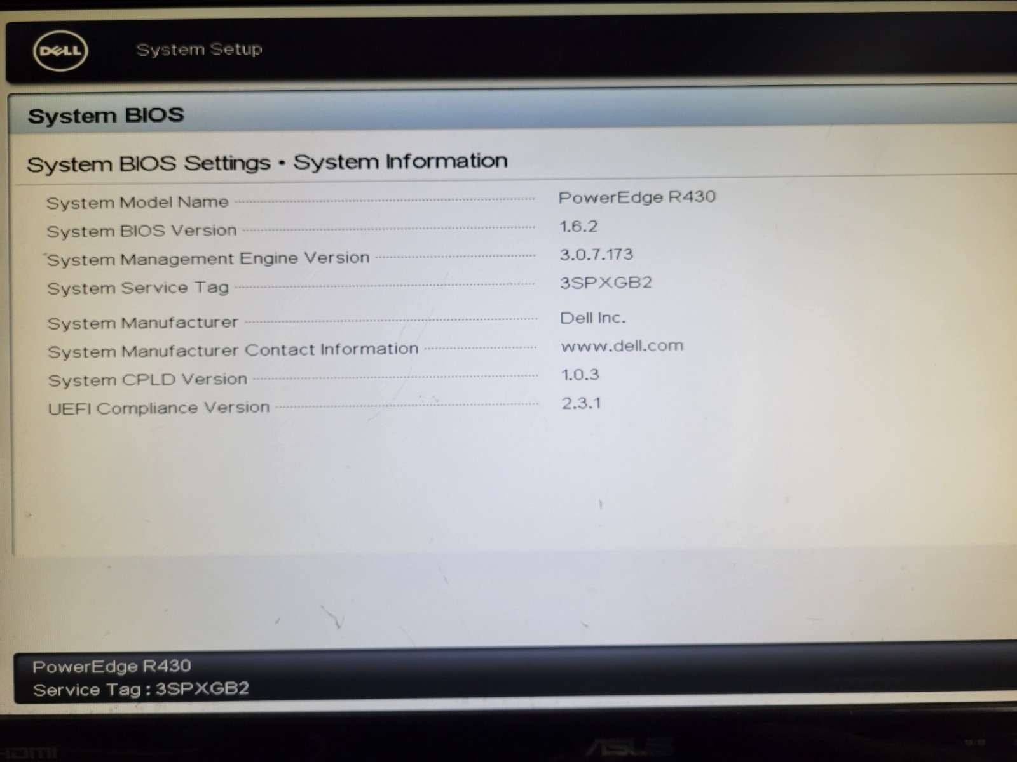Select the 'UEFI Compliance Version' label

[159, 408]
